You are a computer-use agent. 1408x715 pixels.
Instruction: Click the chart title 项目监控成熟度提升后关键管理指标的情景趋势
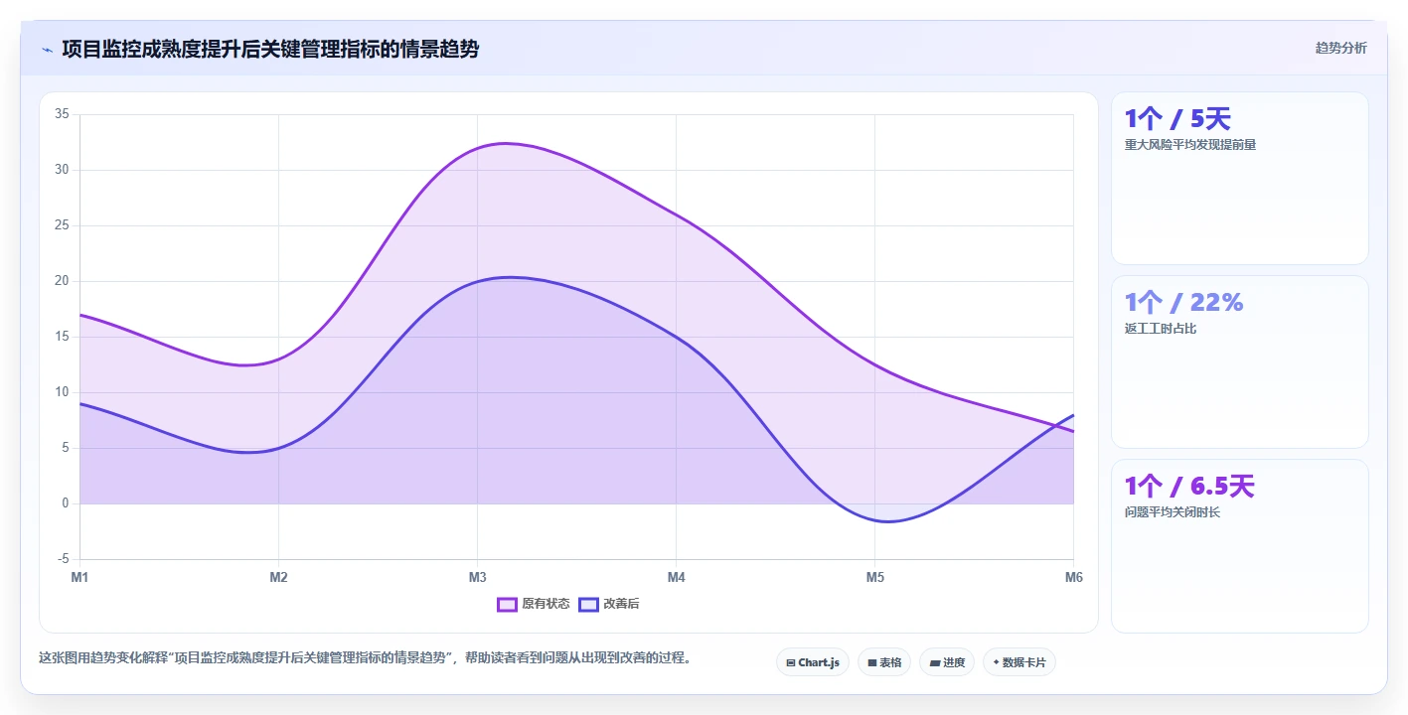[270, 49]
